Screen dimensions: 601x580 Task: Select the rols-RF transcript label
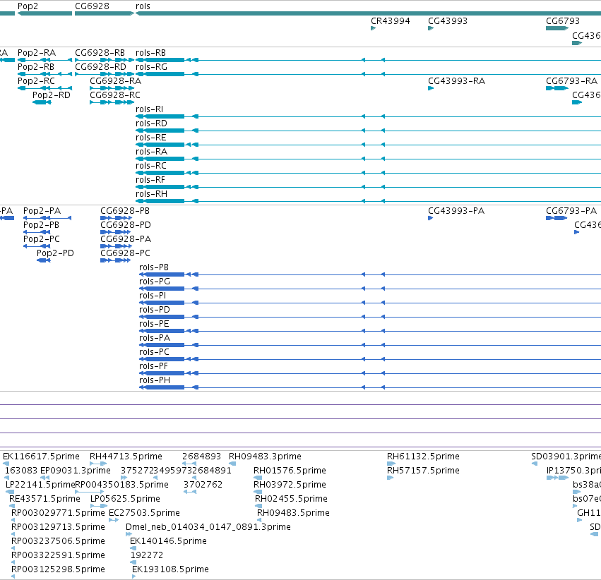(150, 181)
